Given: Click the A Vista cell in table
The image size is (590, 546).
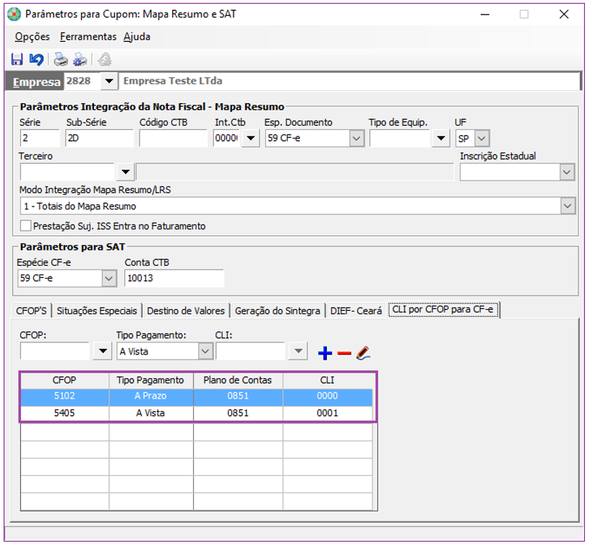Looking at the screenshot, I should 151,413.
